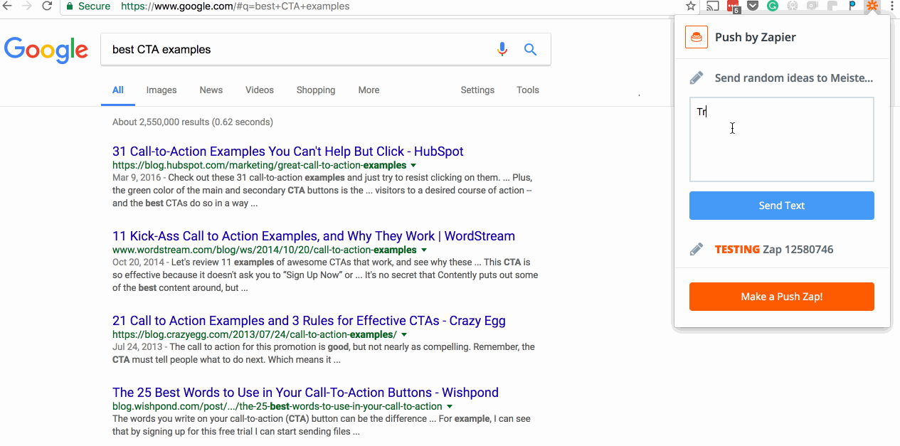900x446 pixels.
Task: Open the search Settings menu
Action: pos(477,90)
